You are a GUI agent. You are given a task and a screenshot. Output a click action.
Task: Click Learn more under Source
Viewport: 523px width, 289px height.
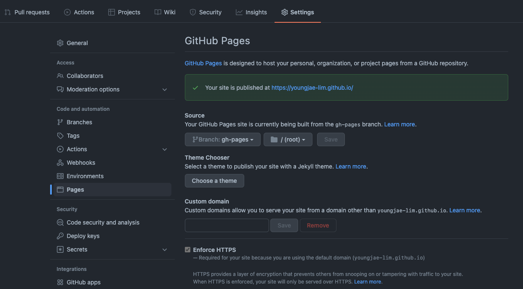coord(400,124)
